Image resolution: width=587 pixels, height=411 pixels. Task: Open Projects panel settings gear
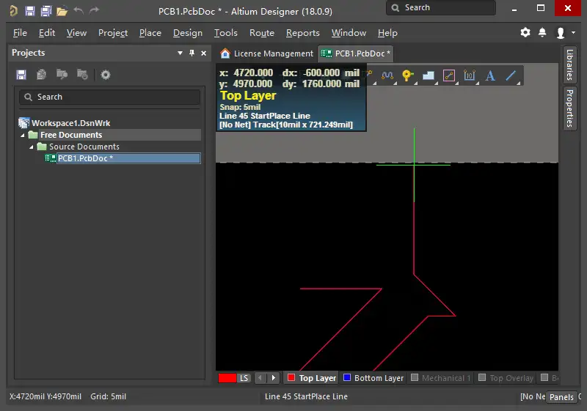106,75
